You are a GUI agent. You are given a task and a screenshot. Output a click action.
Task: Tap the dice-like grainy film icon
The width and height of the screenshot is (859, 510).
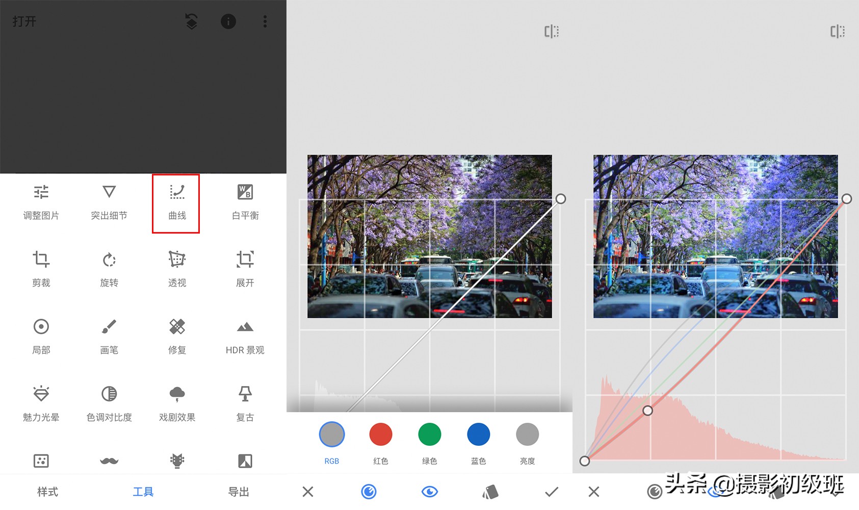(x=41, y=461)
